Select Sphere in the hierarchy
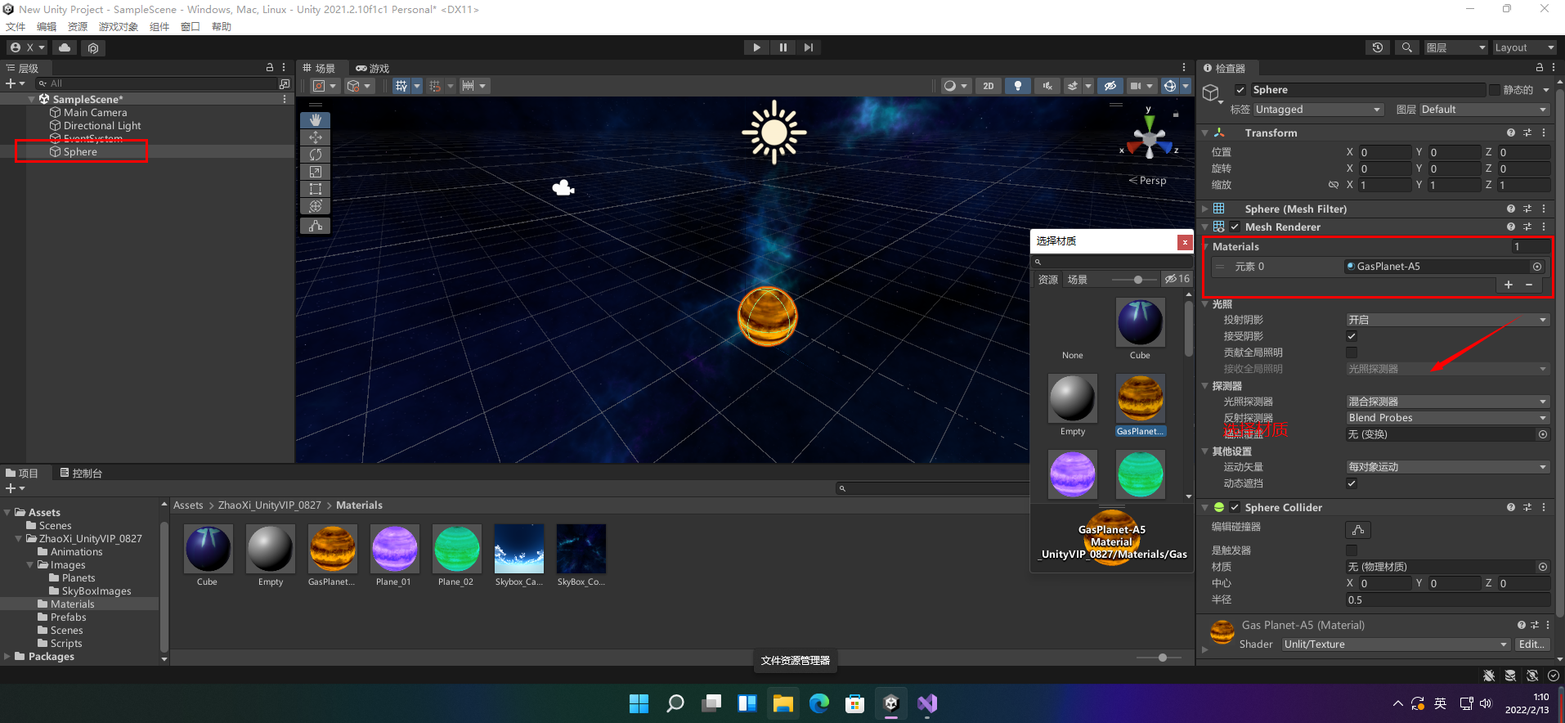Screen dimensions: 1565x723 (x=80, y=152)
